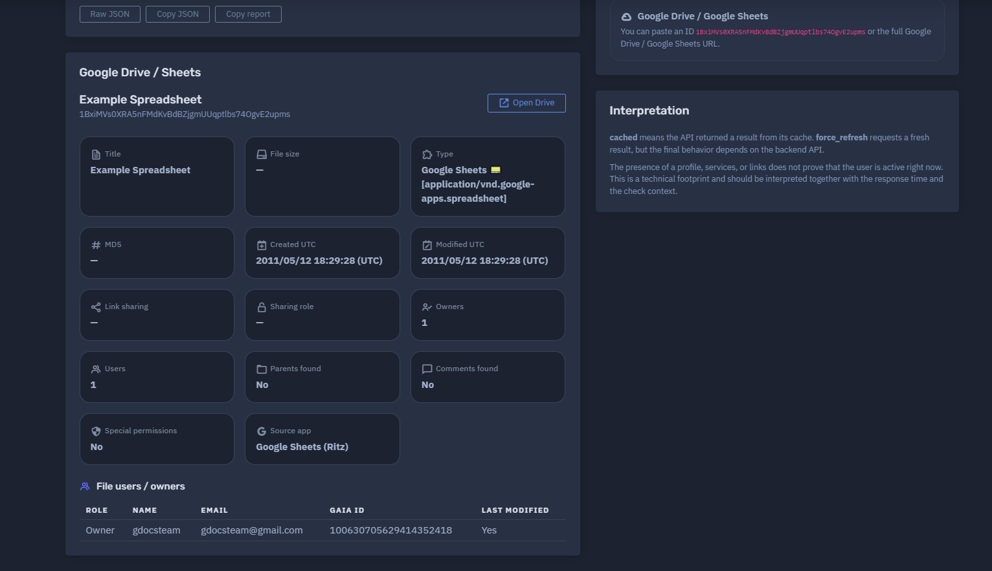The height and width of the screenshot is (571, 992).
Task: Click the Title card document icon
Action: tap(96, 155)
